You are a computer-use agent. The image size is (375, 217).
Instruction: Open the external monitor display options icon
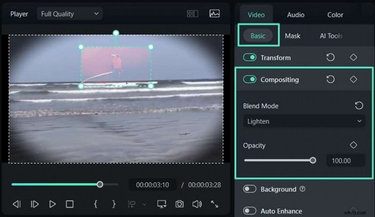[162, 204]
